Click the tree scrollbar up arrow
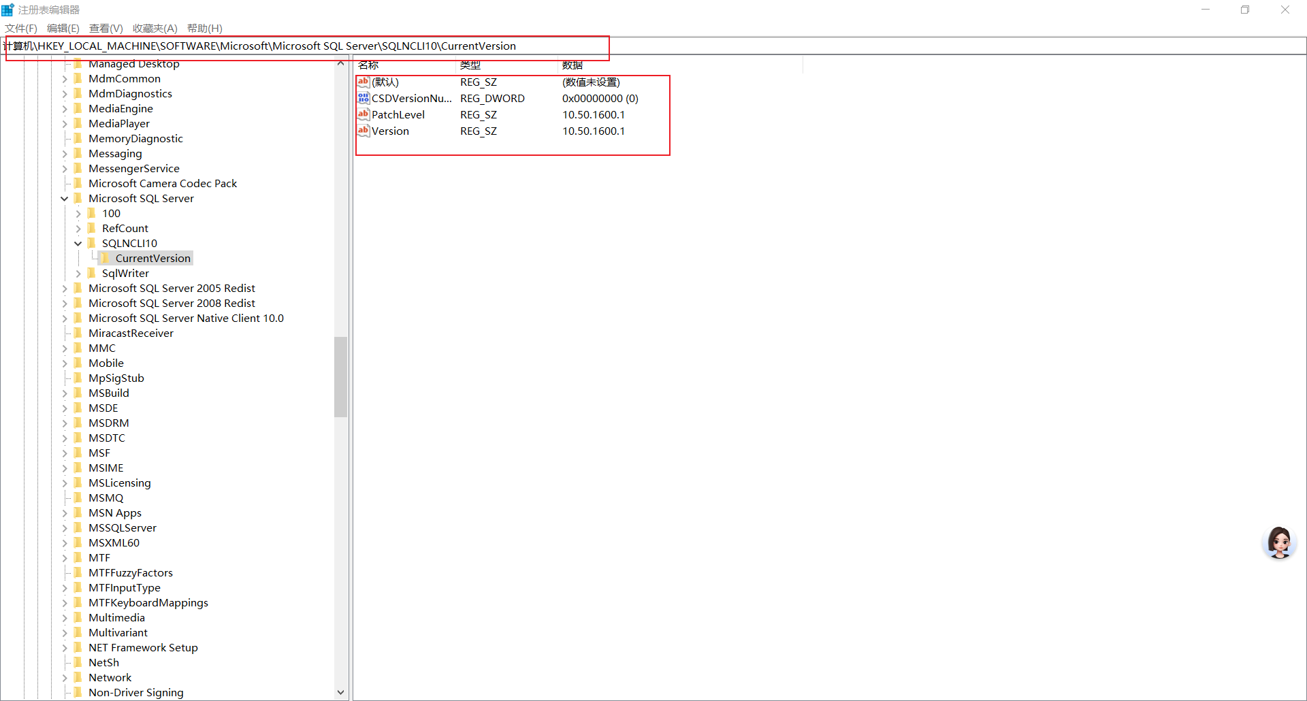This screenshot has height=701, width=1307. 340,63
